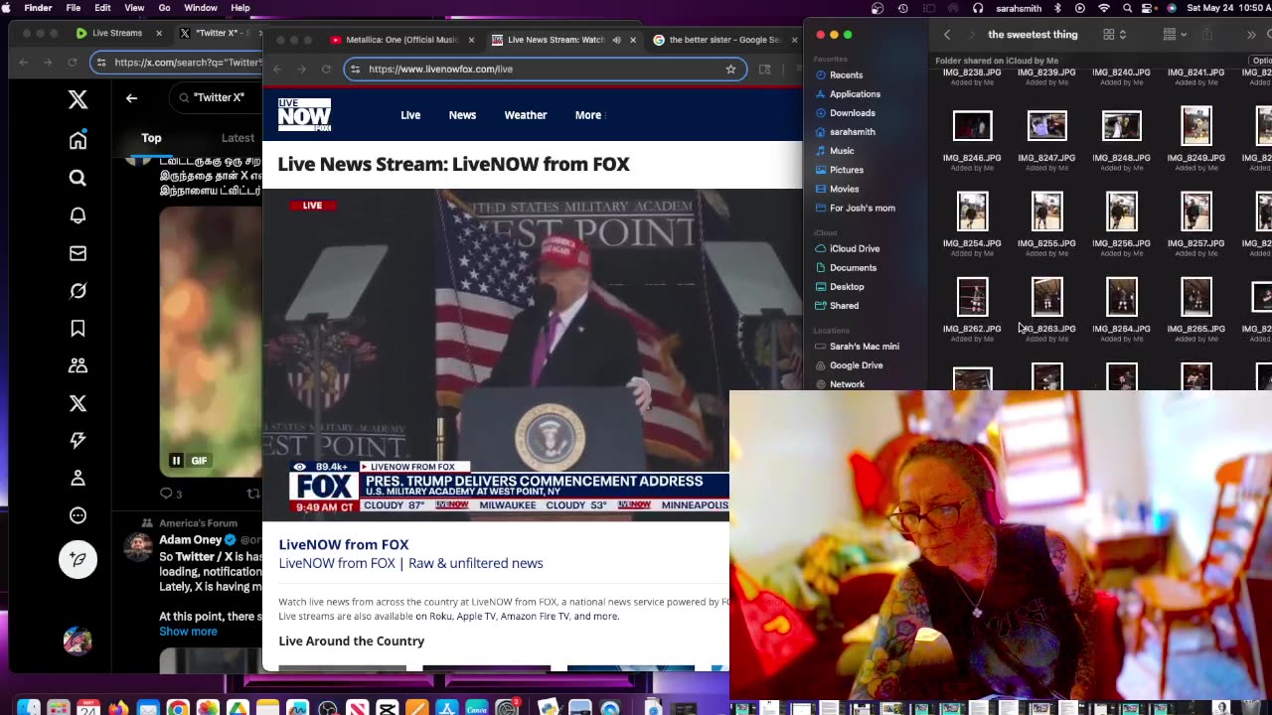This screenshot has height=715, width=1272.
Task: Open Canva from the Dock
Action: (x=477, y=708)
